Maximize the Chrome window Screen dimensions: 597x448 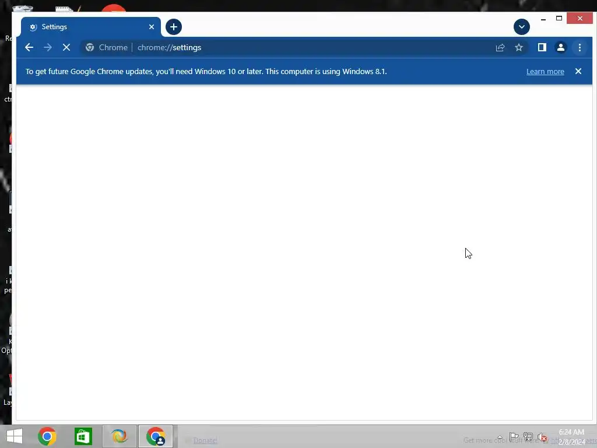tap(559, 18)
